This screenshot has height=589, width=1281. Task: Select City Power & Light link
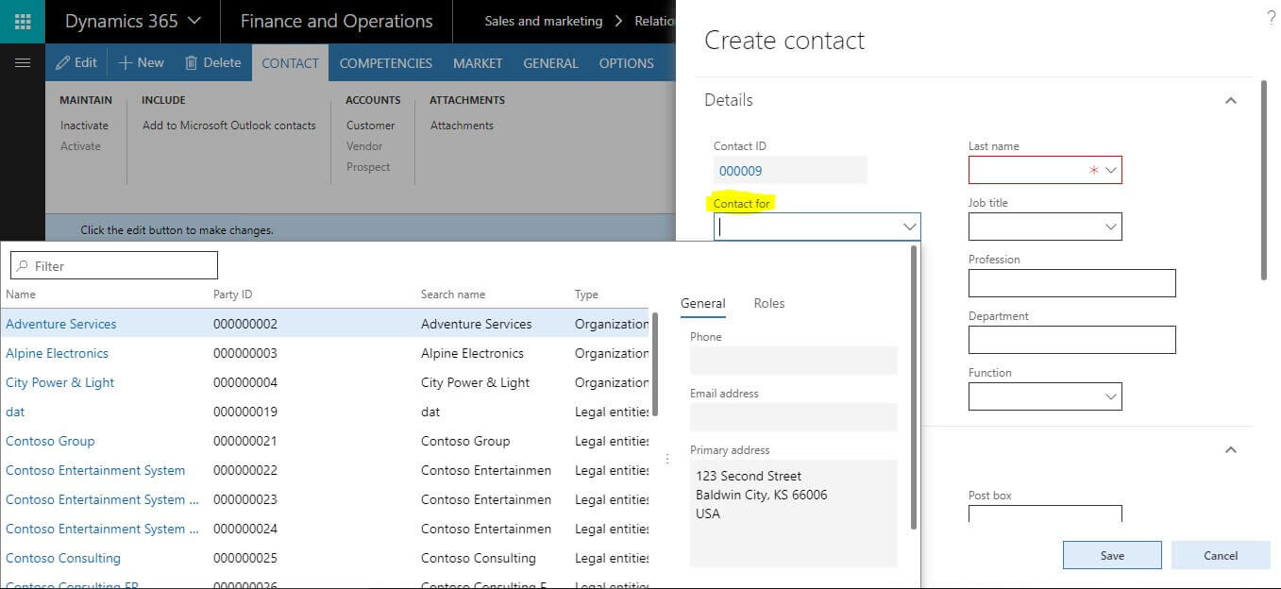click(59, 382)
